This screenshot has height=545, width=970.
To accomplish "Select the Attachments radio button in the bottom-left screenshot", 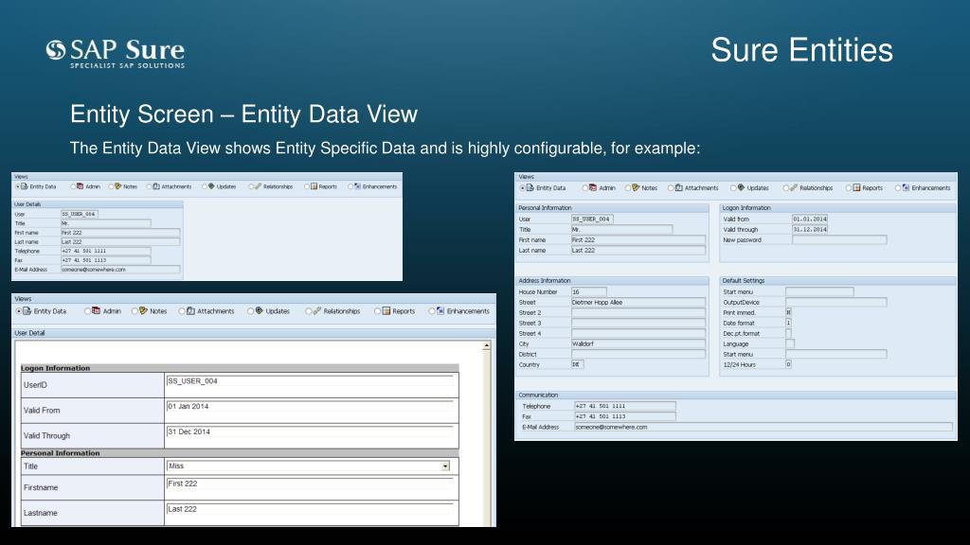I will [182, 311].
